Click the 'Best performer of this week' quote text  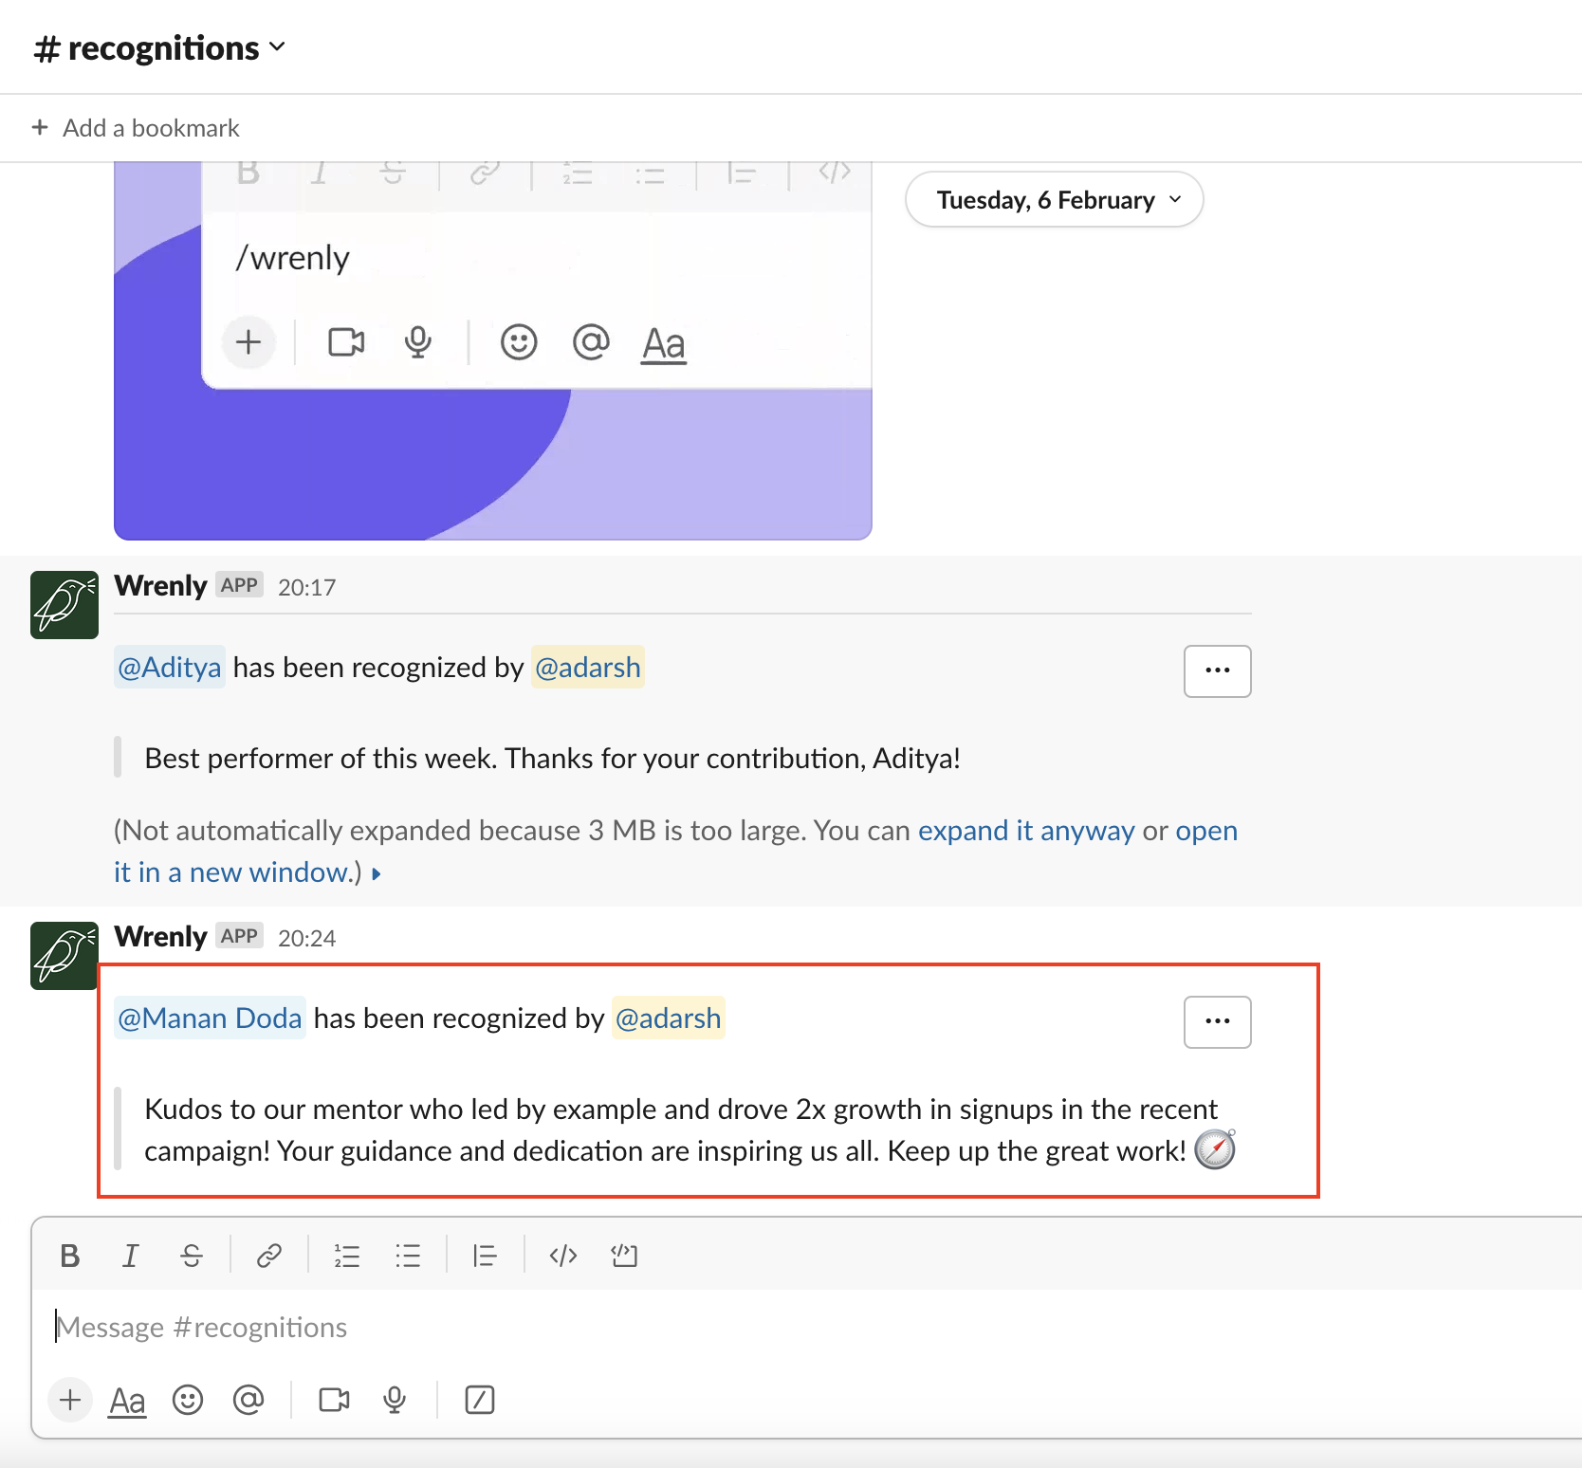pyautogui.click(x=552, y=759)
